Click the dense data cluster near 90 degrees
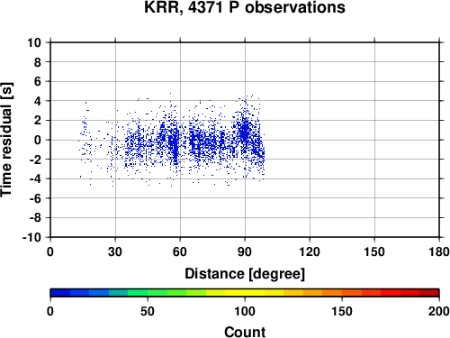This screenshot has width=450, height=338. pyautogui.click(x=246, y=132)
